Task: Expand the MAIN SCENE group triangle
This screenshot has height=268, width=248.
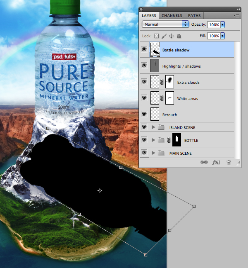Action: tap(153, 153)
